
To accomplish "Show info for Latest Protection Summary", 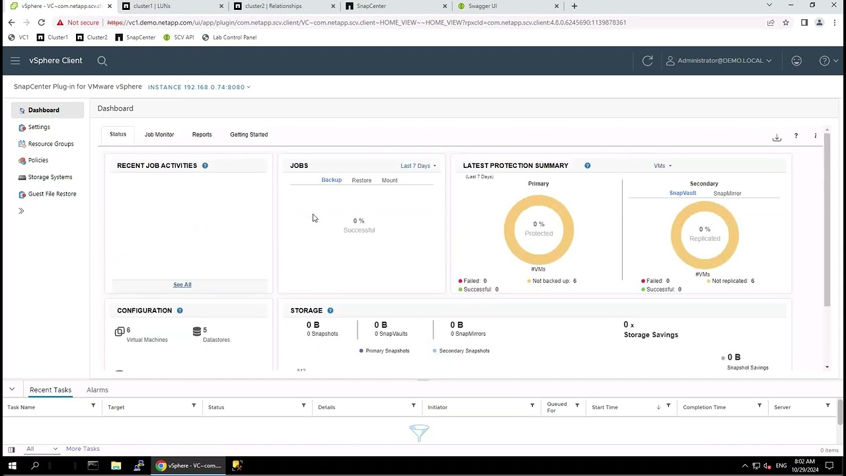I will coord(588,165).
